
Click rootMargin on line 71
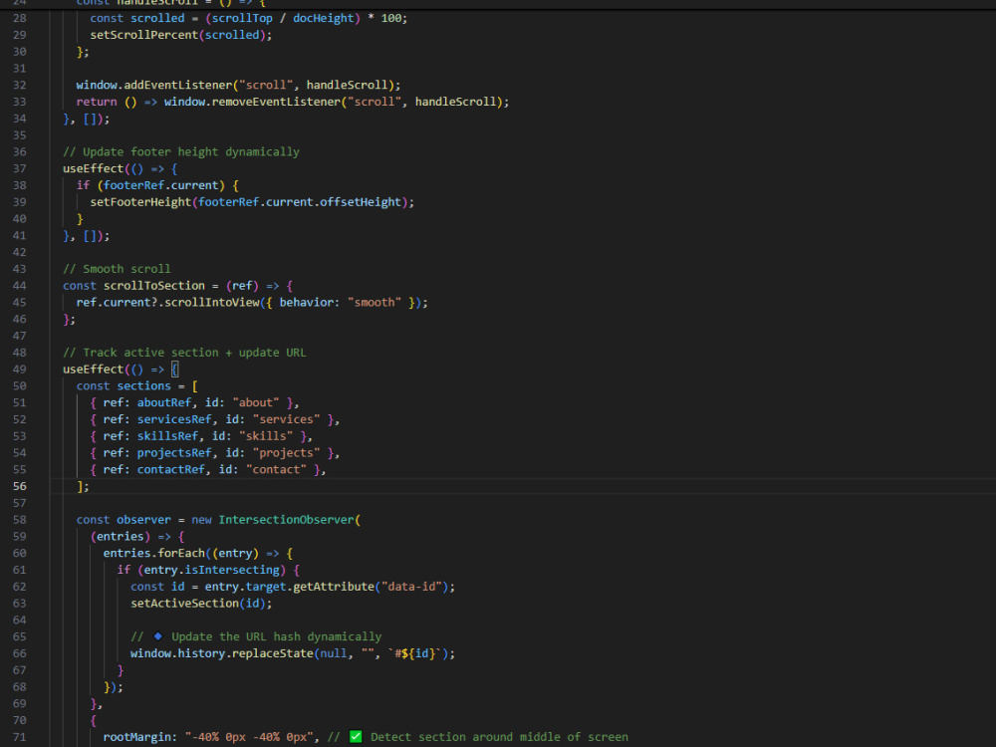click(137, 737)
